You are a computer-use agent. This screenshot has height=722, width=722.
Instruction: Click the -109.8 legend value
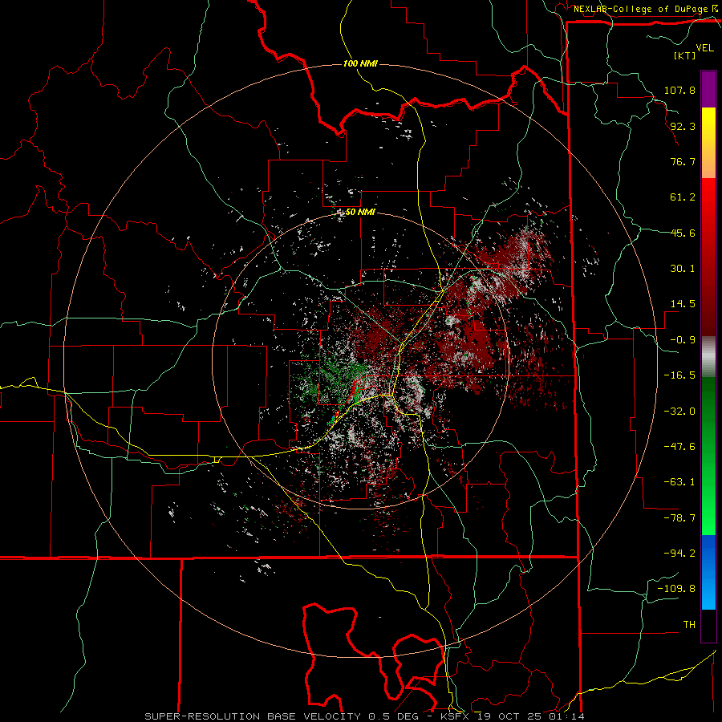(677, 589)
